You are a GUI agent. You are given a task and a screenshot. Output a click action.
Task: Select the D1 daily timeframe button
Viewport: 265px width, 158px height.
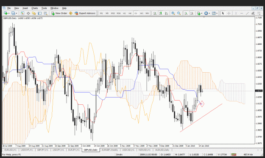tap(136, 13)
